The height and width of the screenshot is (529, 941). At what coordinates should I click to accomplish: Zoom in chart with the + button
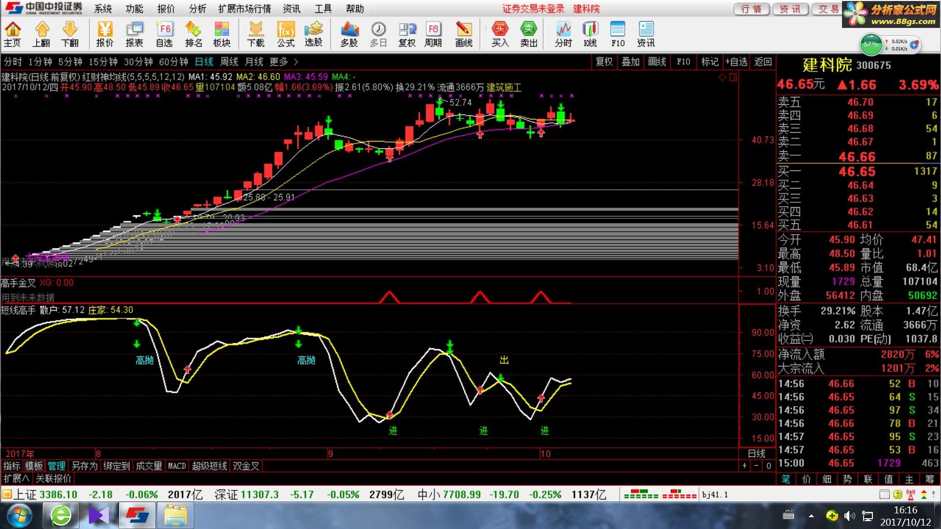744,466
